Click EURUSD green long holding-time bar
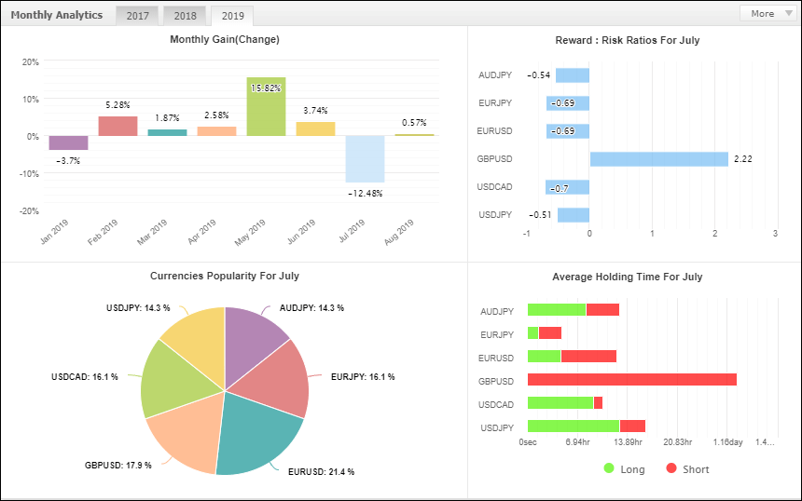 pyautogui.click(x=545, y=356)
